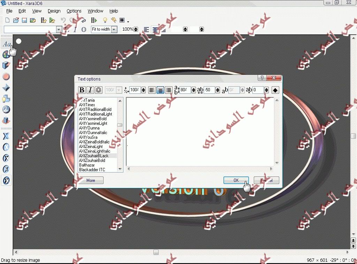Screen dimensions: 357x264
Task: Open the View menu
Action: pos(37,11)
